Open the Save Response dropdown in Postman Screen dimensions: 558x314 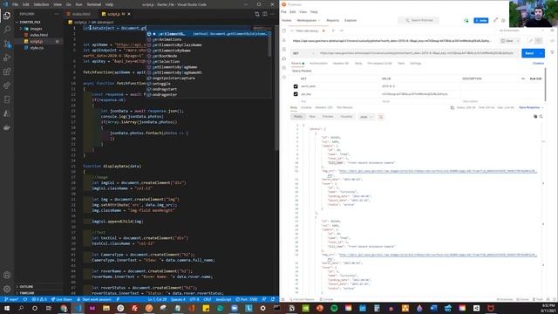coord(531,107)
